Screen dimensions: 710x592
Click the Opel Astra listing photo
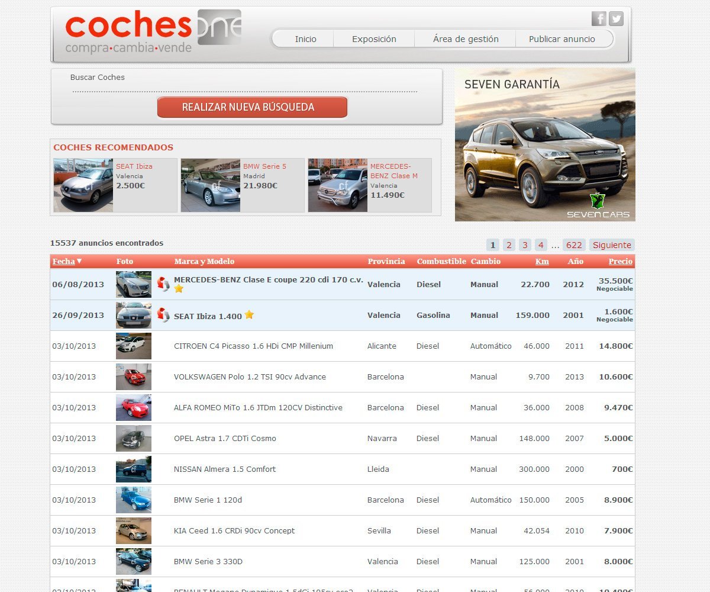tap(134, 438)
